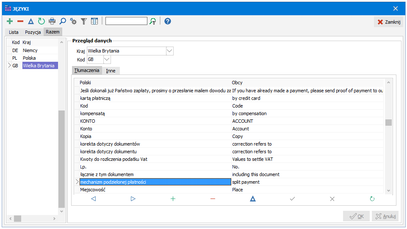The width and height of the screenshot is (407, 229).
Task: Select 'mechanizm podzielonej płatności' cell
Action: pos(155,182)
